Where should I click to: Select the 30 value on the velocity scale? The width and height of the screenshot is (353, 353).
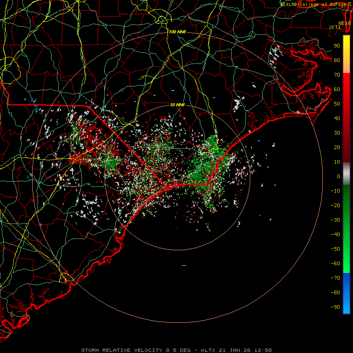(337, 133)
